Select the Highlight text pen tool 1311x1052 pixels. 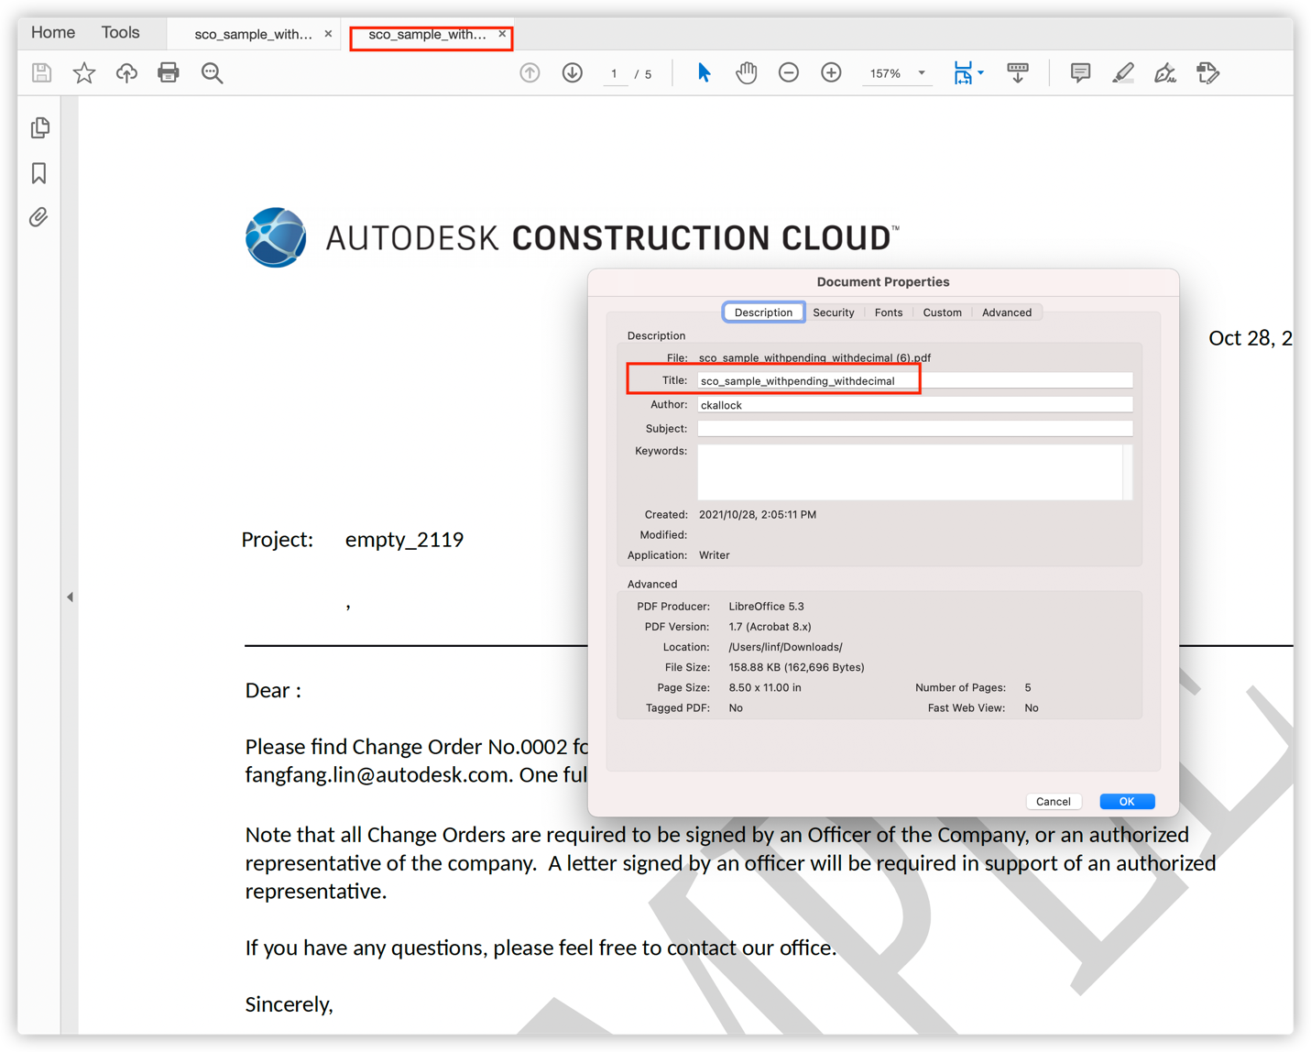1123,73
